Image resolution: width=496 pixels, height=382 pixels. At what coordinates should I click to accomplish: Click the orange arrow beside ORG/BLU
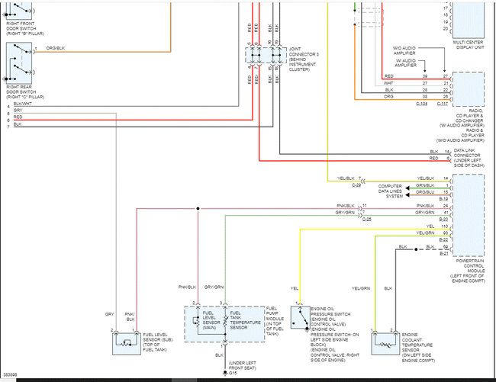(407, 195)
